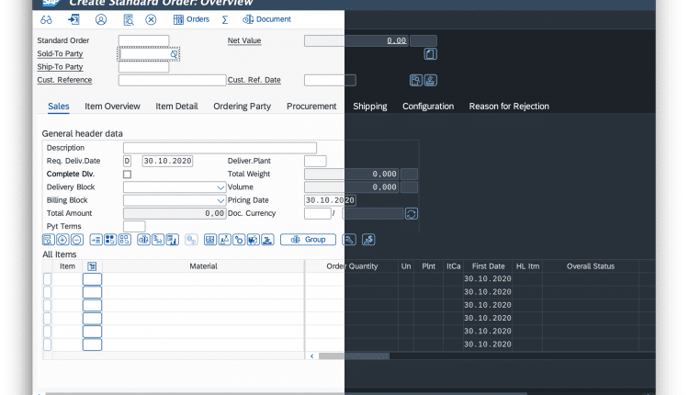Select the Shipping tab
The width and height of the screenshot is (689, 395).
370,107
